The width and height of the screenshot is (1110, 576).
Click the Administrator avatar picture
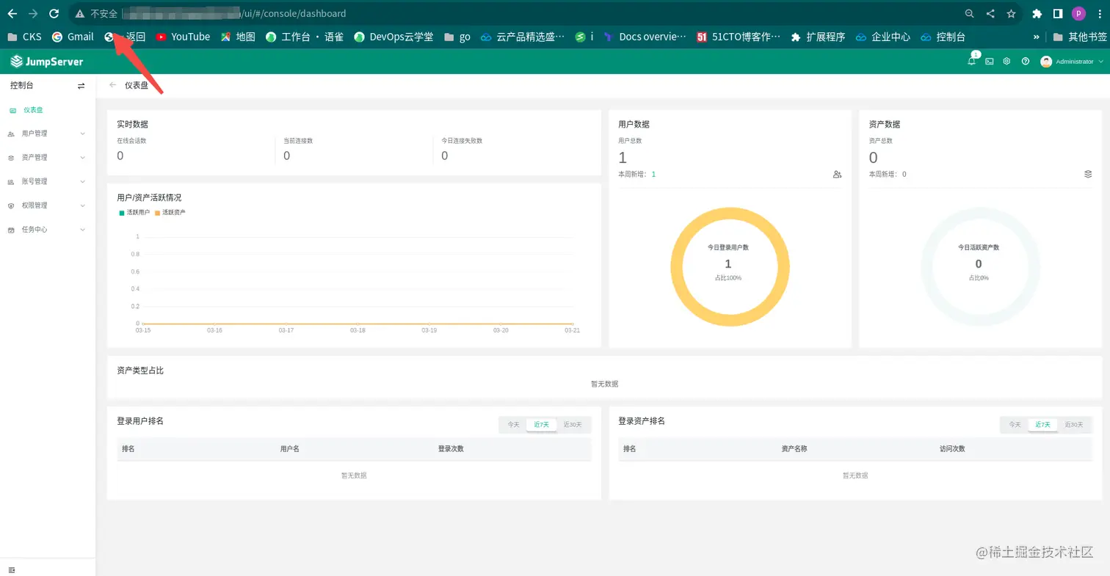point(1046,62)
